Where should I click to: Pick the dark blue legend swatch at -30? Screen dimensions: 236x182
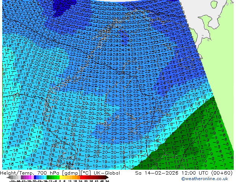click(35, 177)
